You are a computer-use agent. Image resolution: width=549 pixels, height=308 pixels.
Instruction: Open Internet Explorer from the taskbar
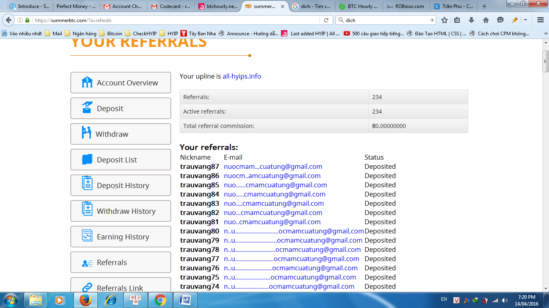[111, 300]
